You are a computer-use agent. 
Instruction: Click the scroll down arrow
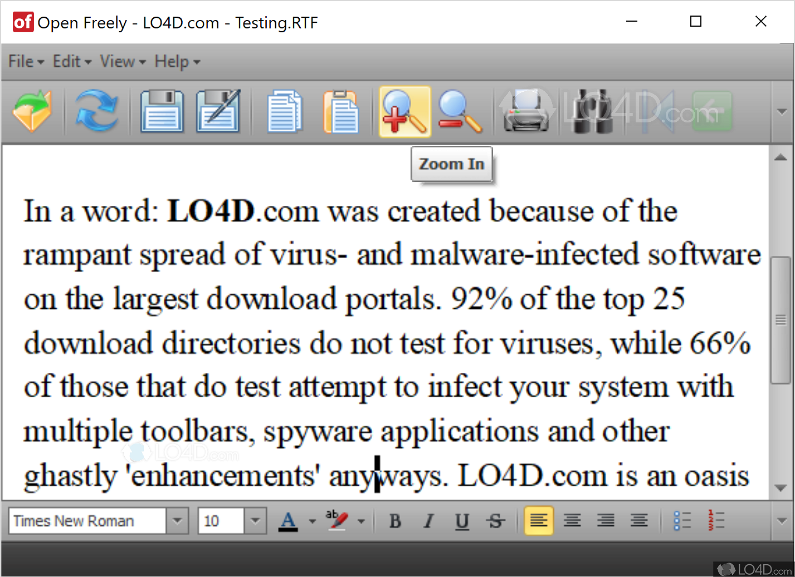click(x=781, y=488)
